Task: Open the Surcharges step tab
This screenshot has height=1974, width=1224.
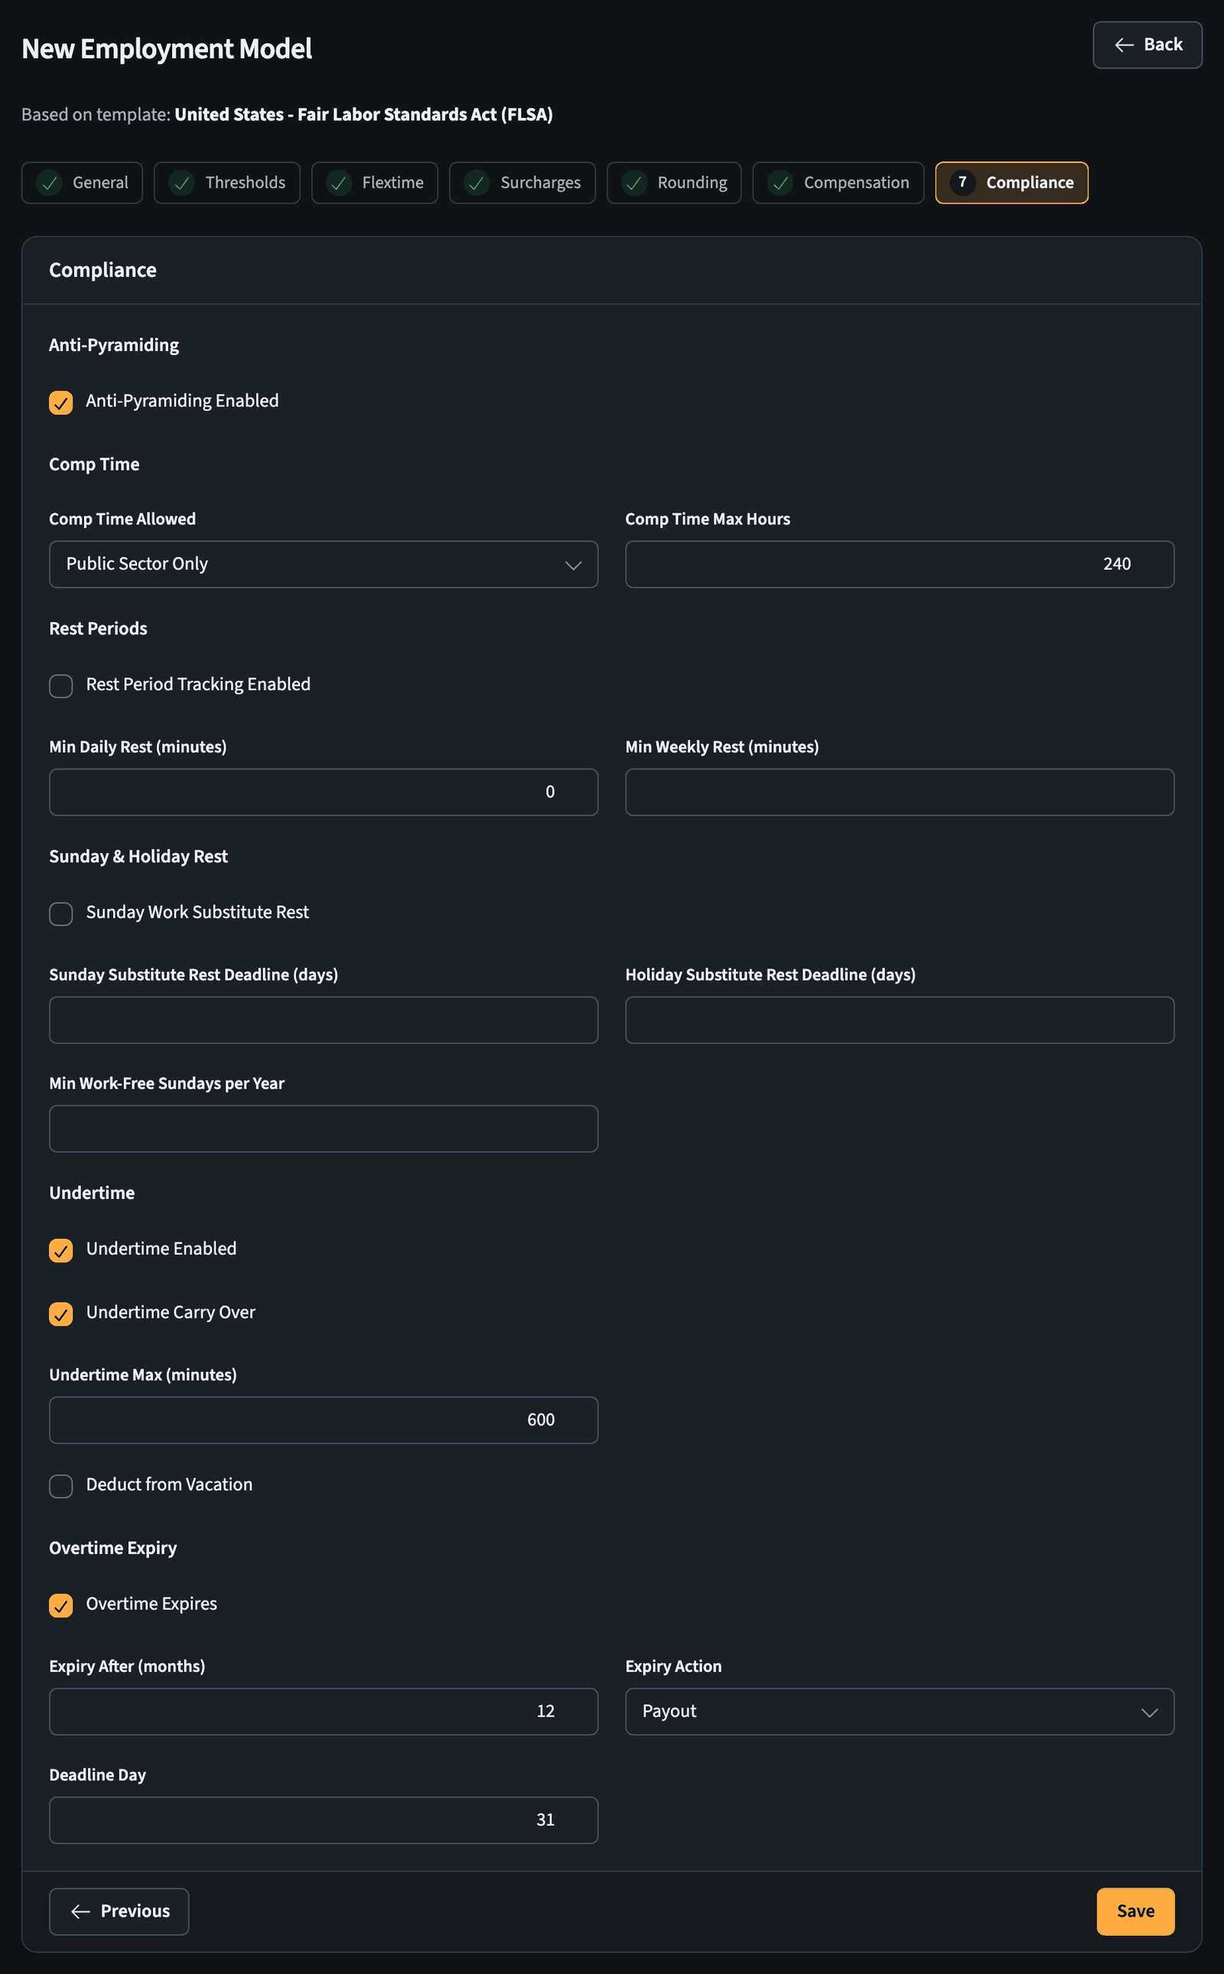Action: click(522, 183)
